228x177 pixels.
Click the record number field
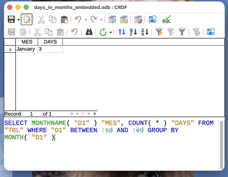click(32, 114)
